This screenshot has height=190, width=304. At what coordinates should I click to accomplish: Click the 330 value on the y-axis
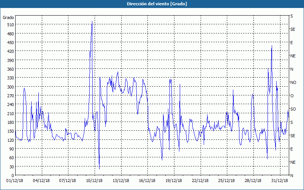tap(11, 78)
